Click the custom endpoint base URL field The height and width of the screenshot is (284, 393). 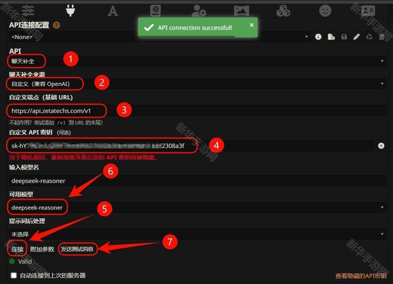pos(197,111)
